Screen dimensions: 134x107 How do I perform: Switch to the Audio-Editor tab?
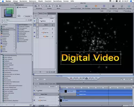53,84
